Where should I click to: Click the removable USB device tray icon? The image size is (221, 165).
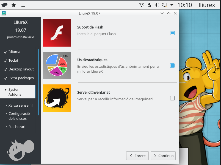coord(149,5)
